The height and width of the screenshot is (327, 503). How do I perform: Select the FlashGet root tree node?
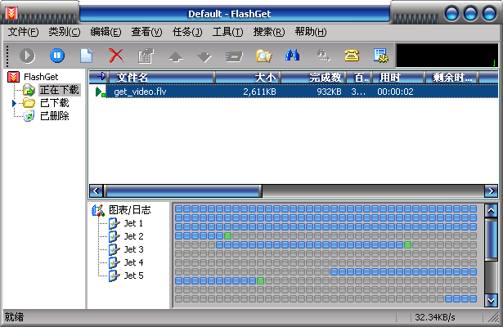pos(41,77)
